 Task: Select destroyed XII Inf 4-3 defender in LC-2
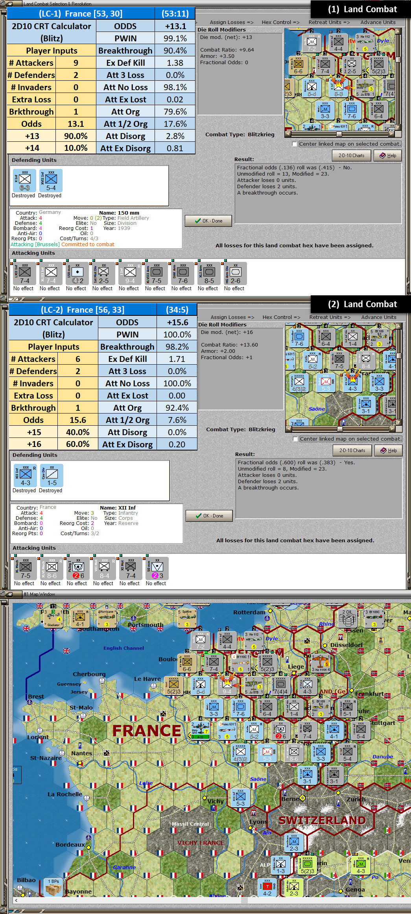(25, 475)
